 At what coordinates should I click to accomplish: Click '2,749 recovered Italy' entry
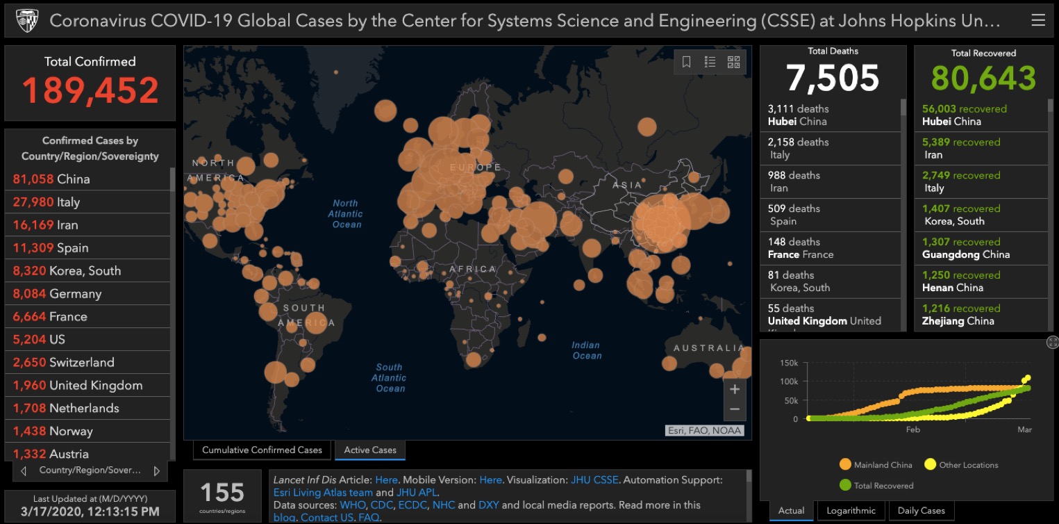981,181
